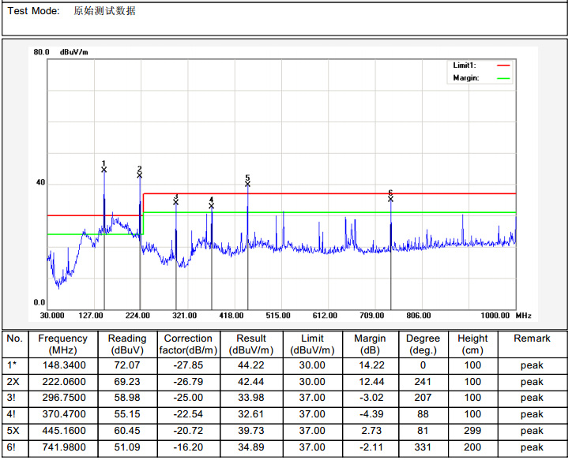Click the 44.22 result value cell
This screenshot has width=572, height=460.
[250, 365]
